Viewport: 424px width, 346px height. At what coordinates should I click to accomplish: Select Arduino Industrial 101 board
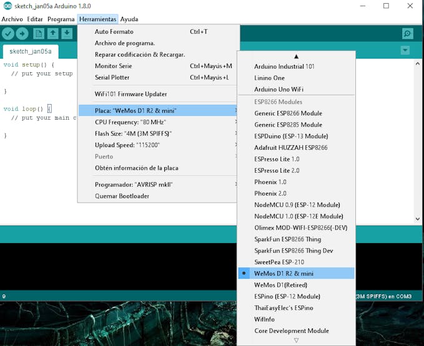[296, 66]
